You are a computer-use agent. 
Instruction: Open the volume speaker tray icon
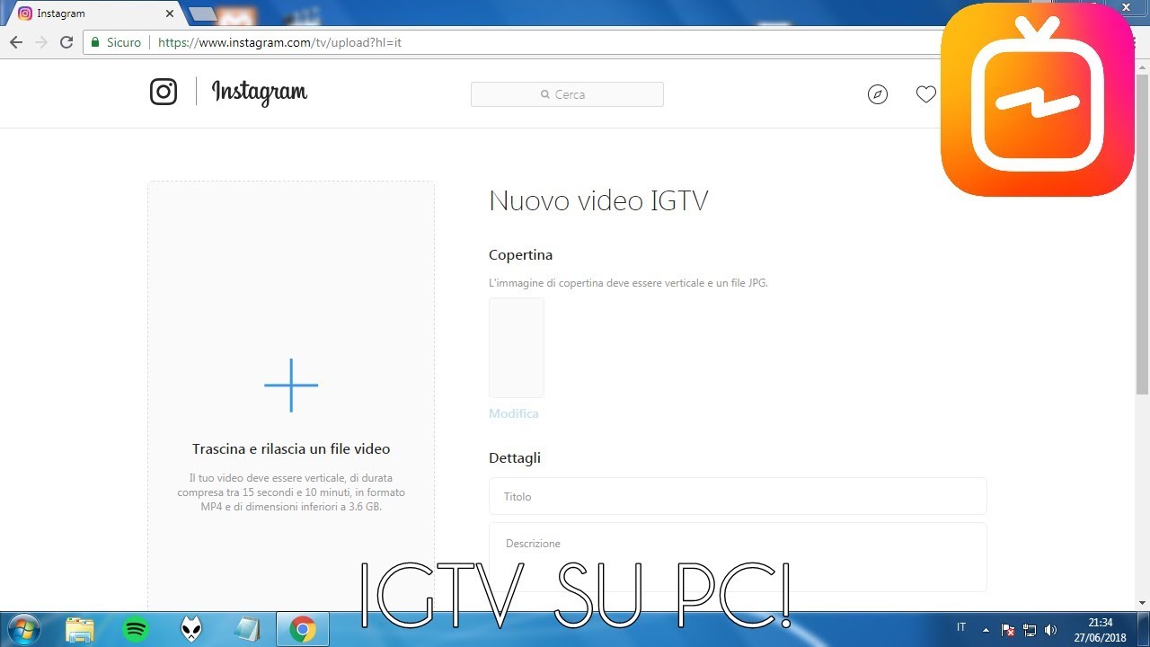click(1051, 630)
